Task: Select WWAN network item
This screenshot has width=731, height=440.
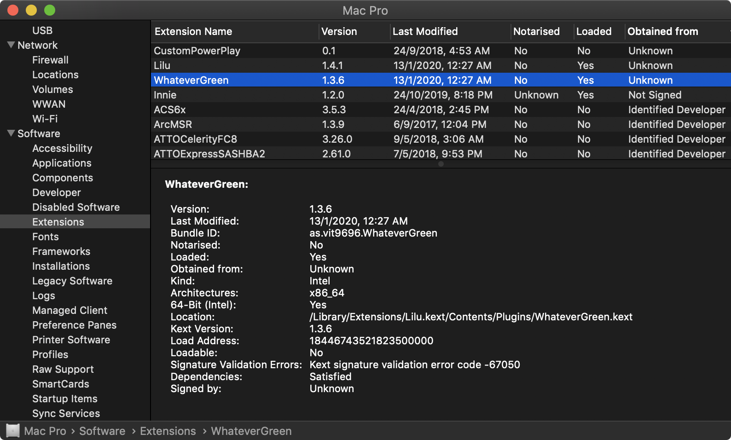Action: [x=49, y=104]
